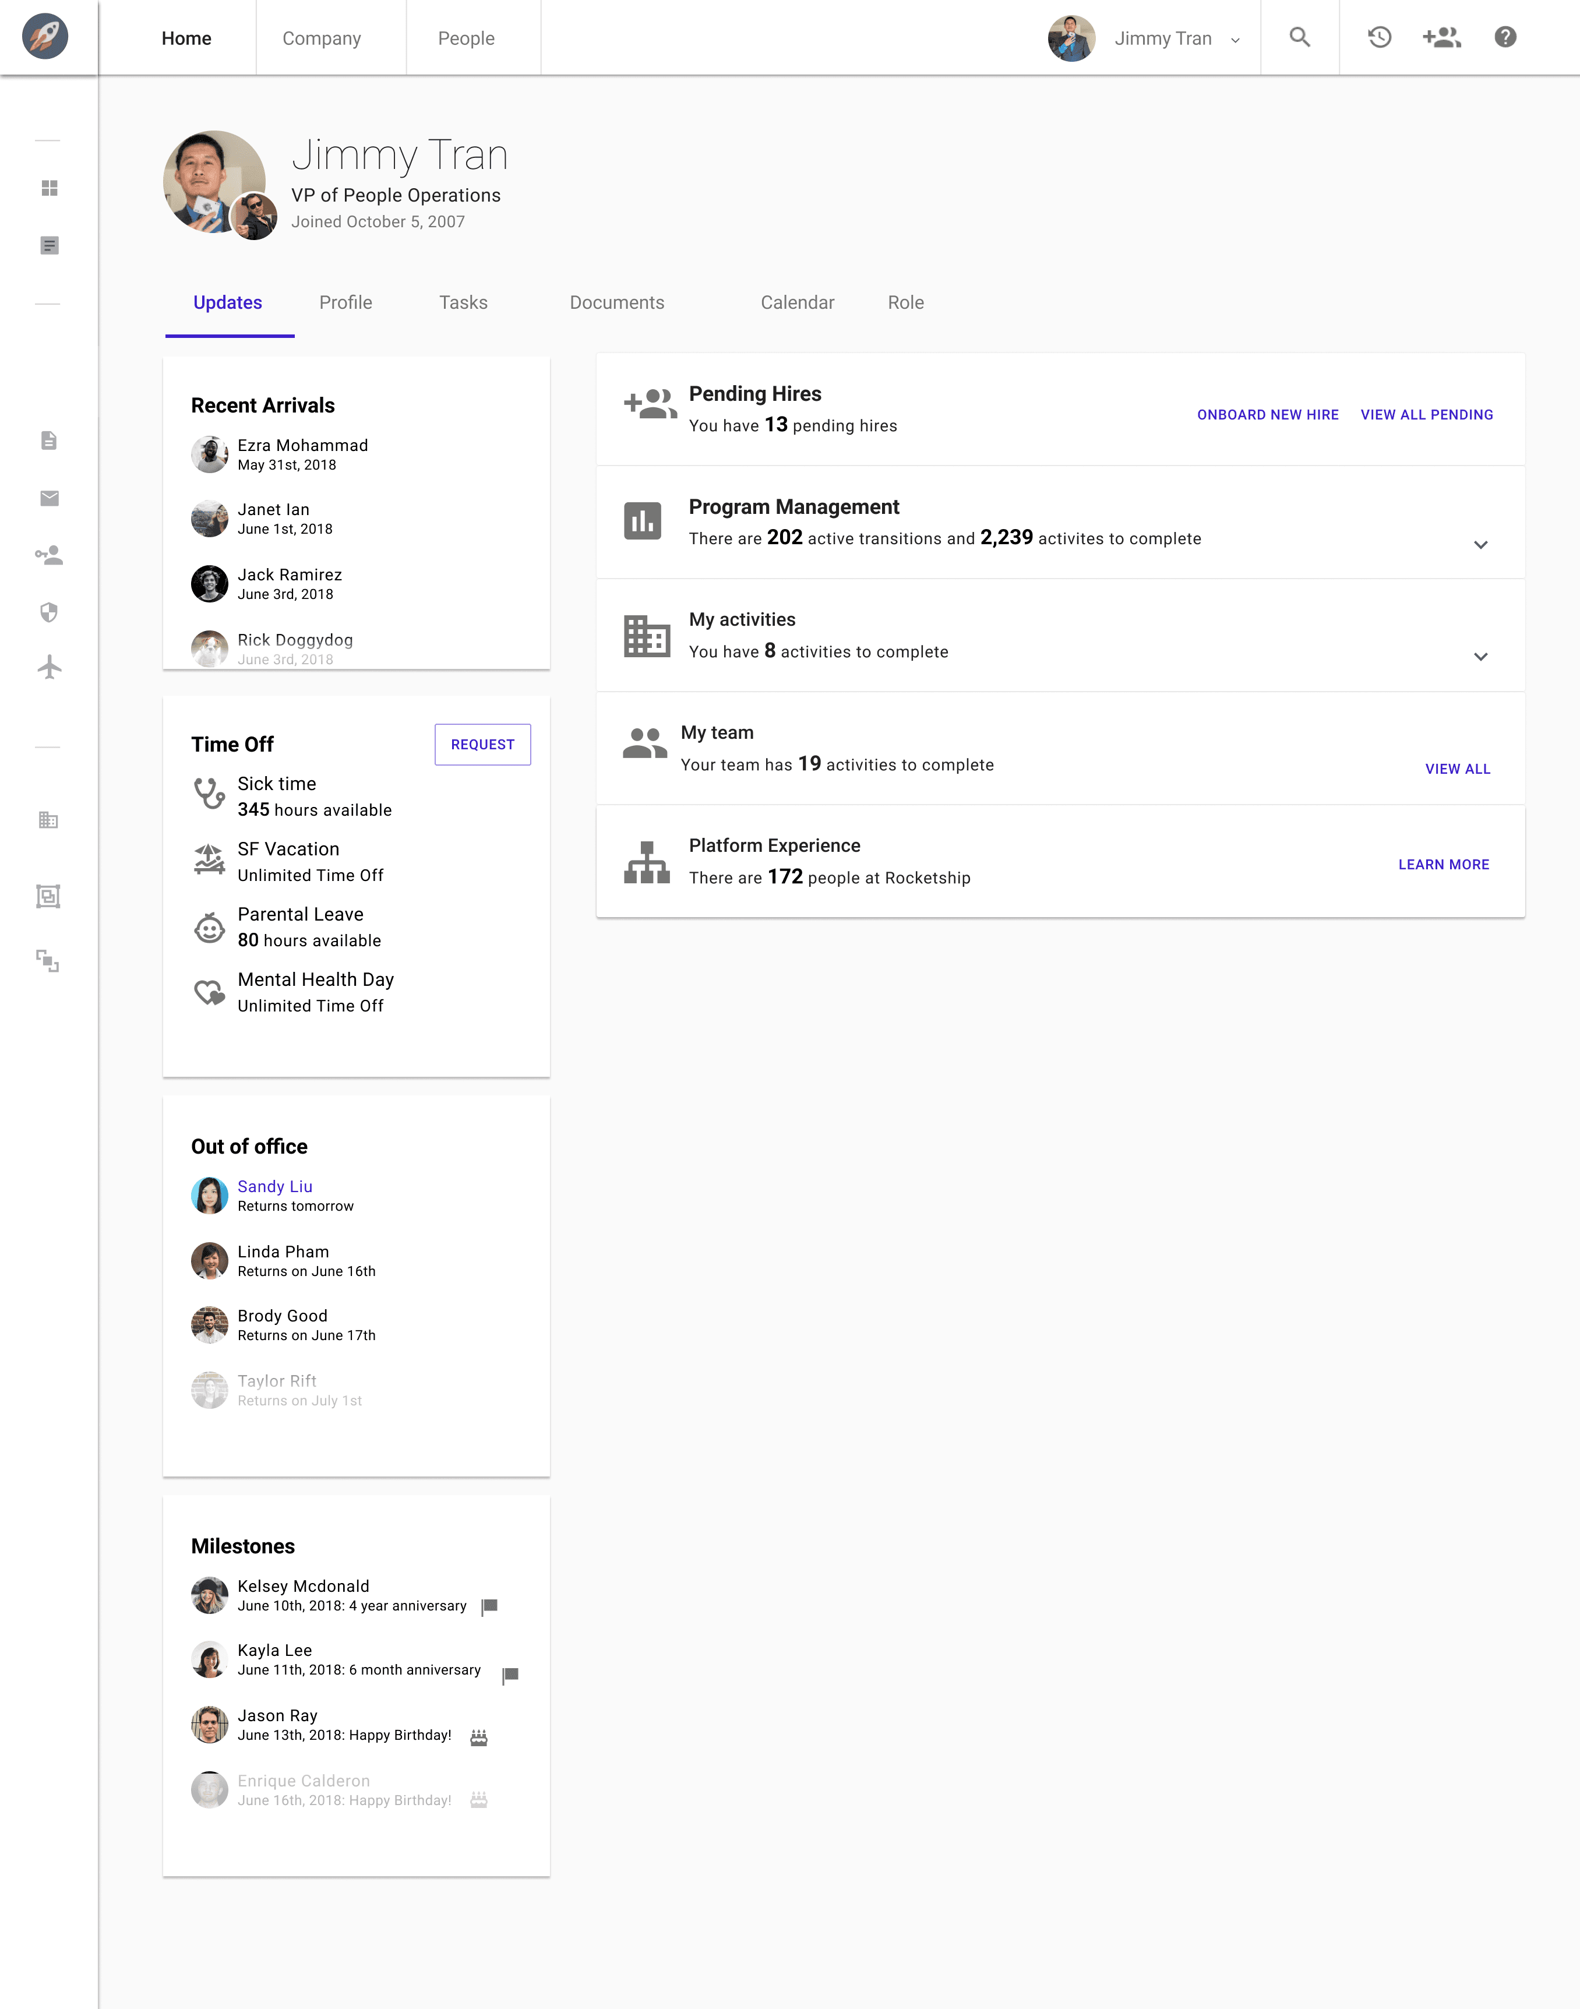
Task: Click the rocket logo icon
Action: (45, 37)
